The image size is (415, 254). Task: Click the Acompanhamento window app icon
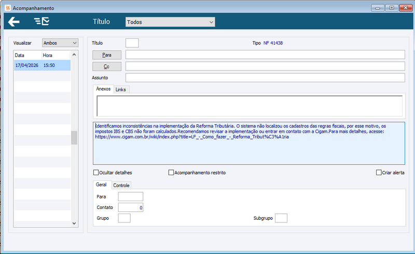click(x=8, y=8)
